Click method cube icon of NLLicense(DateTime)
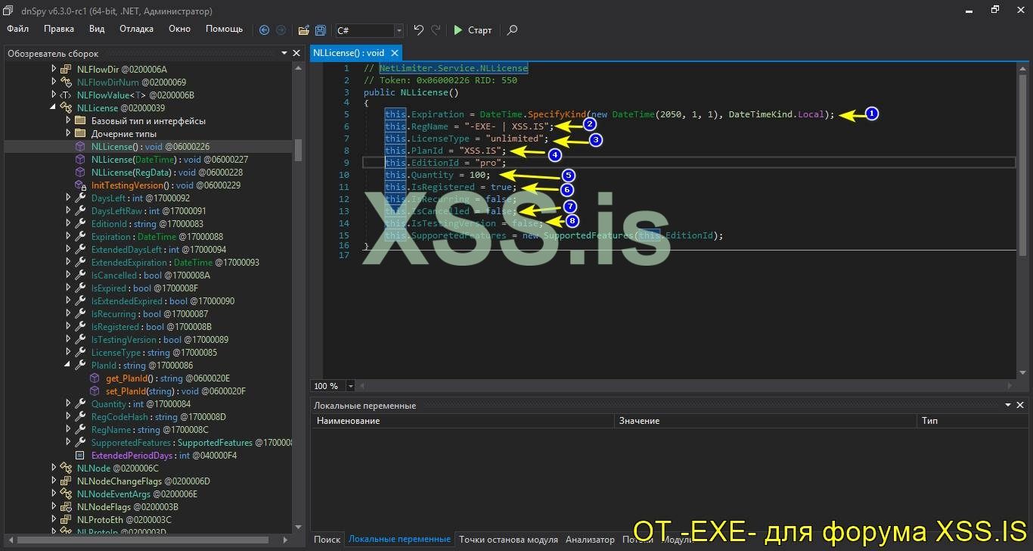Image resolution: width=1033 pixels, height=551 pixels. pos(80,160)
